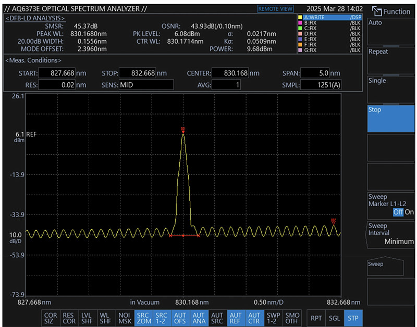Viewport: 417px width, 327px height.
Task: Click the OSNR value 43.93dB(/0.10nm)
Action: point(217,27)
